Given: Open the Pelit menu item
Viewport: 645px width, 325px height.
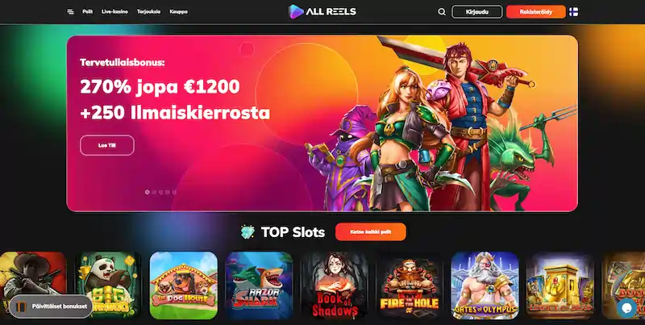Looking at the screenshot, I should click(x=87, y=12).
